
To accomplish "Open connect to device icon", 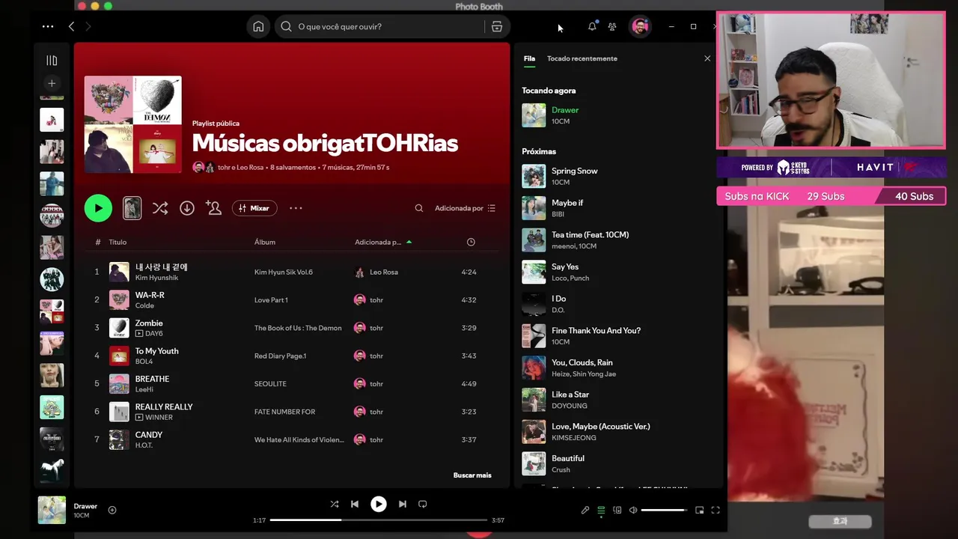I will pos(617,510).
